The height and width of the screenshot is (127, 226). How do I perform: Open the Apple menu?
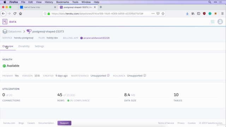(x=5, y=2)
